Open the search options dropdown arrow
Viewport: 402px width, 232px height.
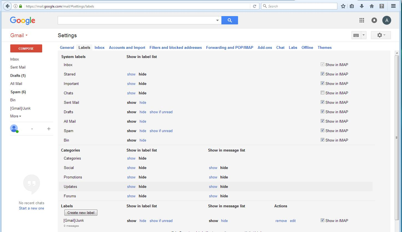tap(218, 20)
